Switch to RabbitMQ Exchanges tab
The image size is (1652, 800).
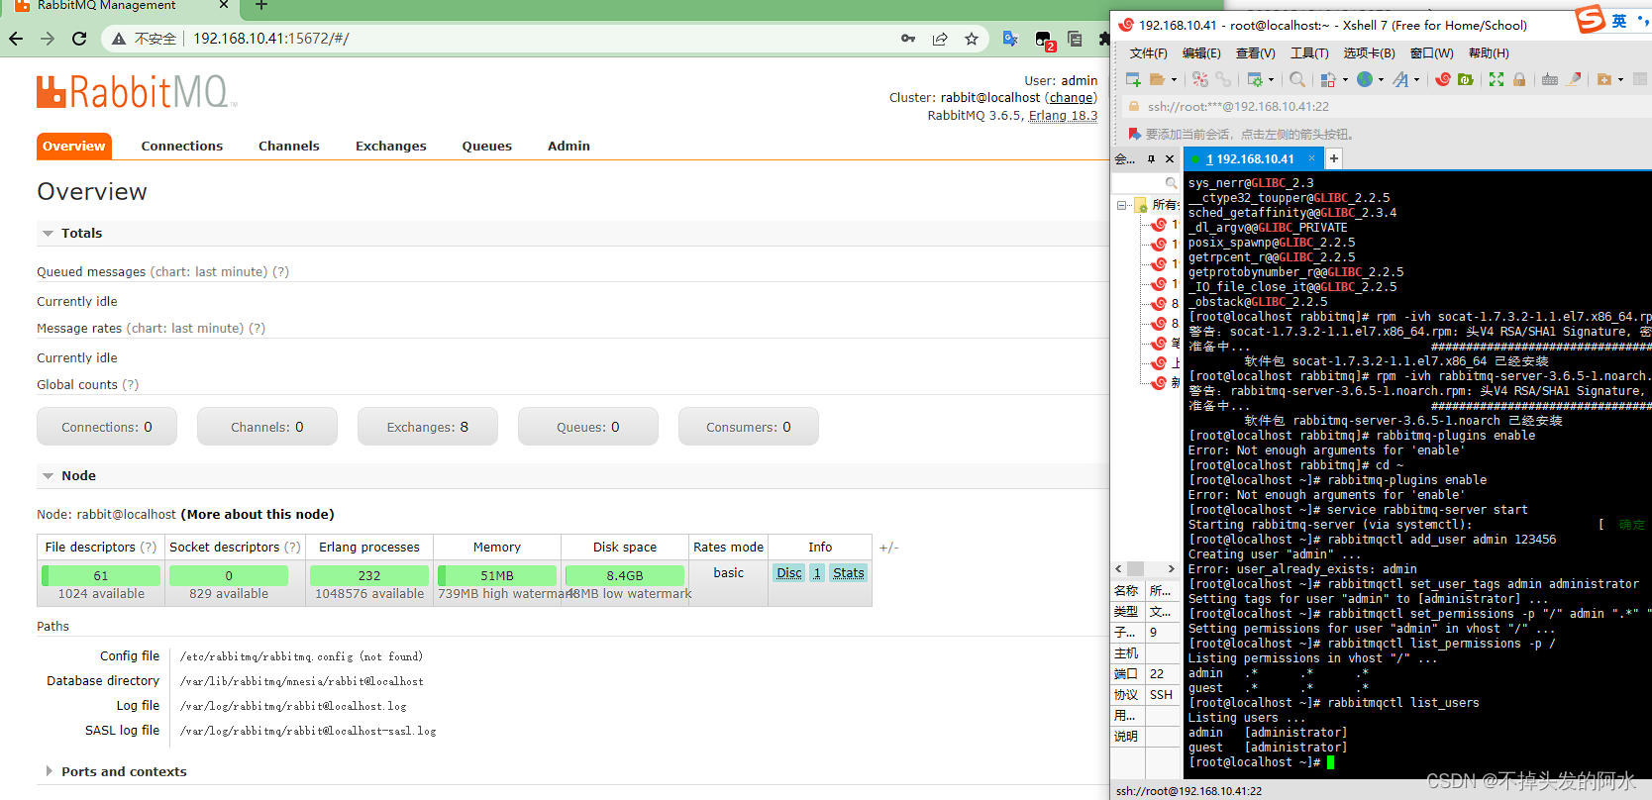tap(391, 146)
